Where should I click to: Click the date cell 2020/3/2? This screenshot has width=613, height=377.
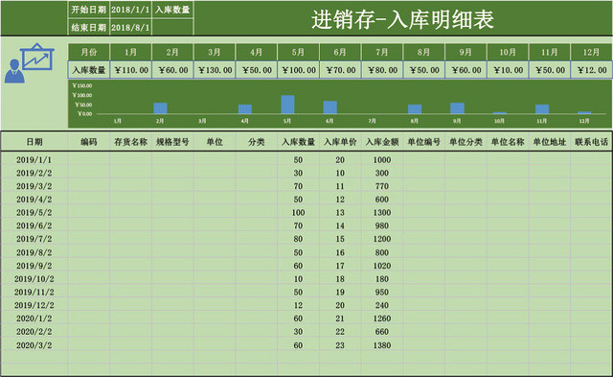click(x=34, y=345)
